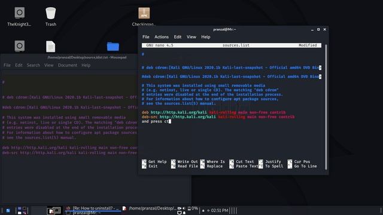The width and height of the screenshot is (383, 215).
Task: Switch to 'Re: How to uninstall?' taskbar window
Action: (93, 208)
